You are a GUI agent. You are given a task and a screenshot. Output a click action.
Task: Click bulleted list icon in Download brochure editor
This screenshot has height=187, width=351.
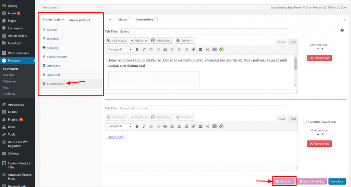(151, 126)
